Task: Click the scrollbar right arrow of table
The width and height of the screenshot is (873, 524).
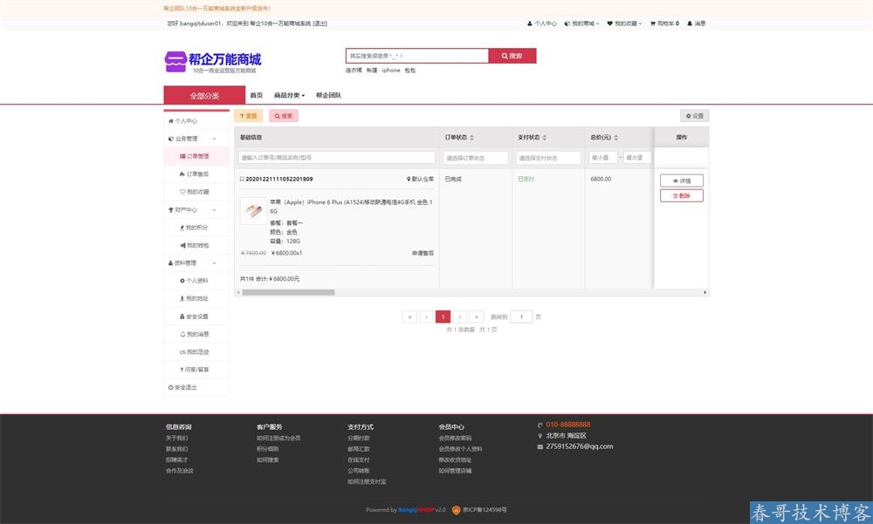Action: pyautogui.click(x=705, y=292)
